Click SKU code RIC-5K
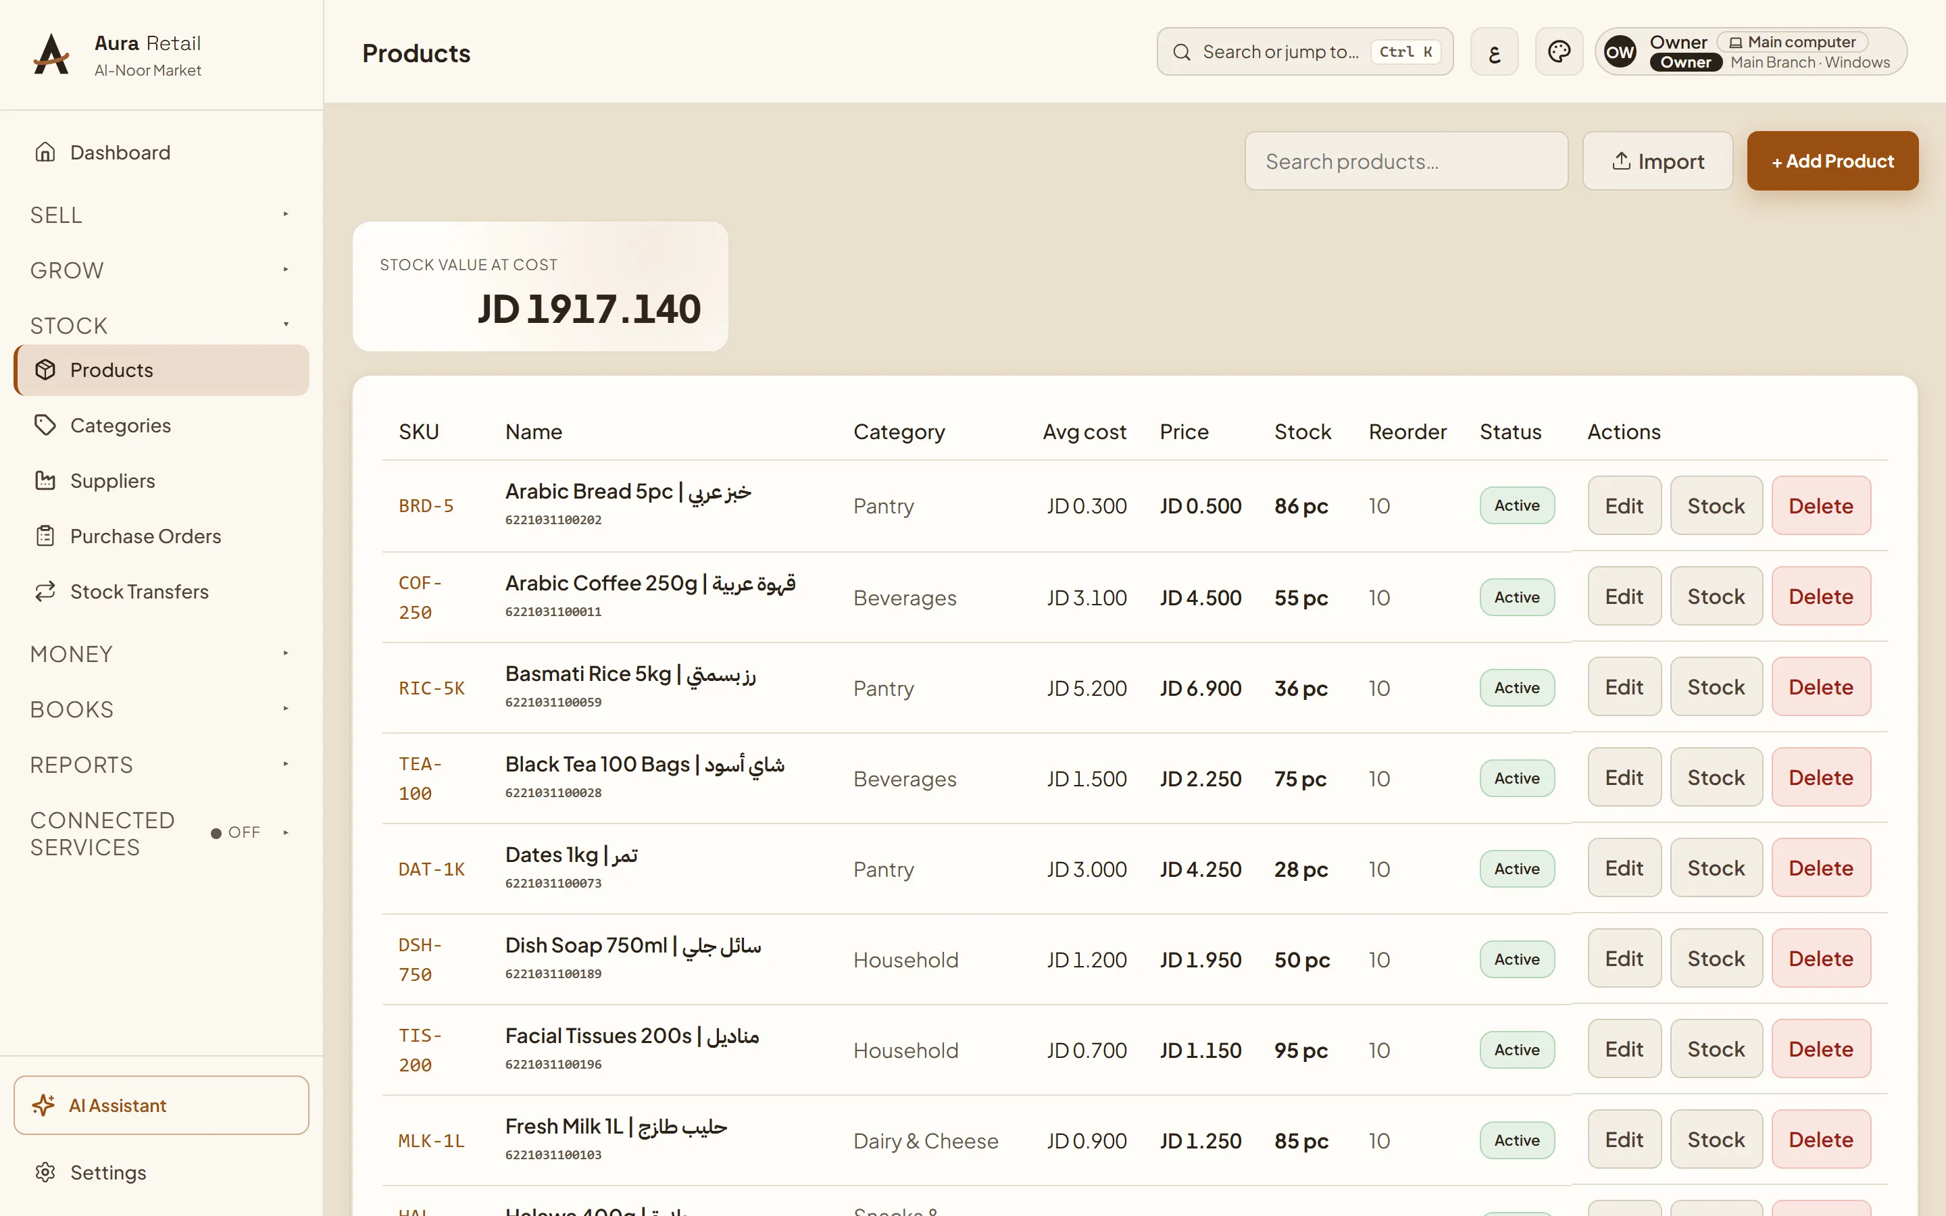The width and height of the screenshot is (1946, 1216). pos(432,688)
